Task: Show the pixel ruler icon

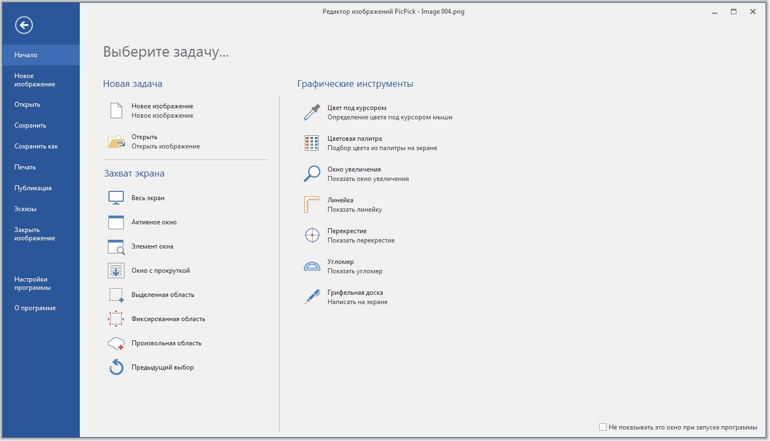Action: point(312,205)
